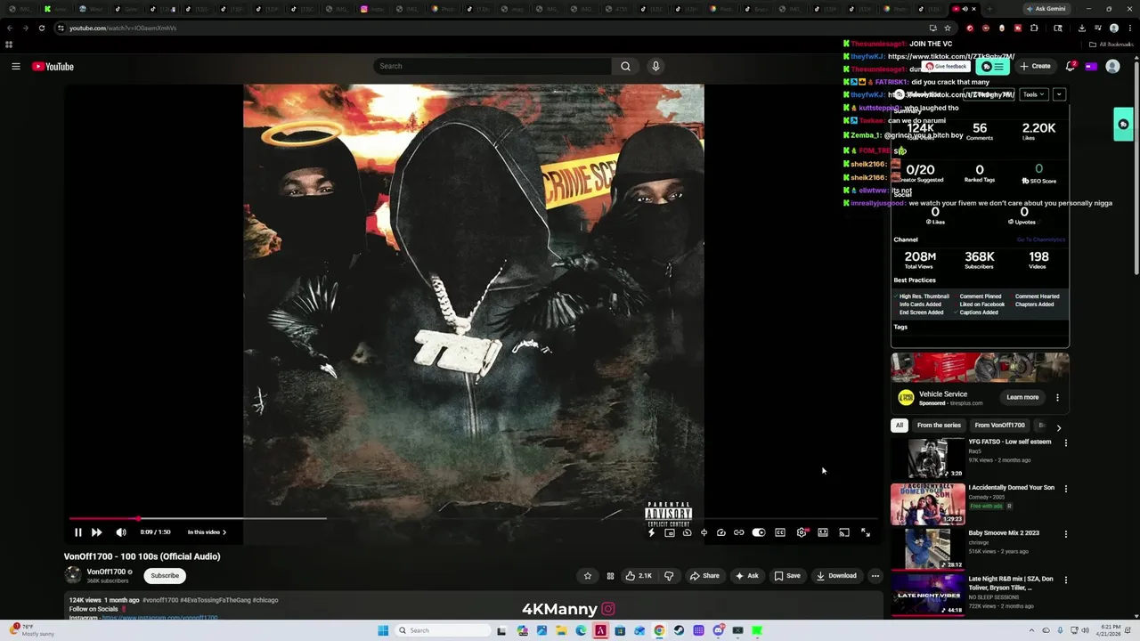Skip to the next video
This screenshot has width=1140, height=641.
click(97, 532)
